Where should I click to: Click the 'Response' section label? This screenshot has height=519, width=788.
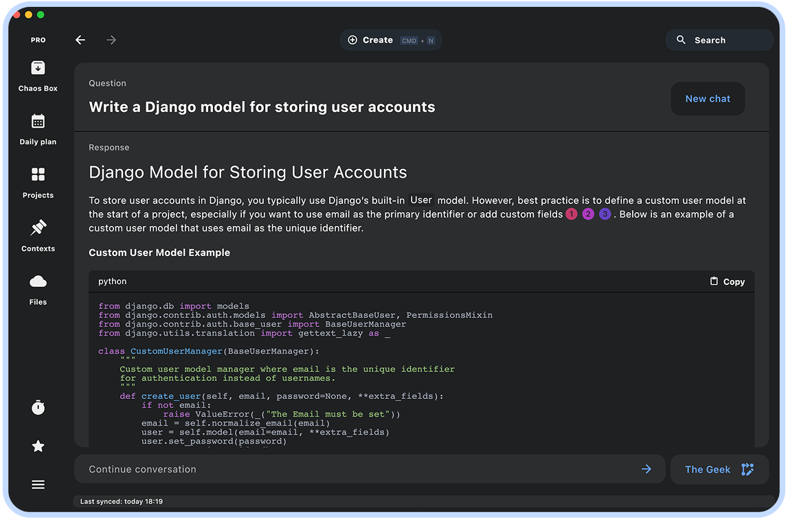(x=109, y=148)
